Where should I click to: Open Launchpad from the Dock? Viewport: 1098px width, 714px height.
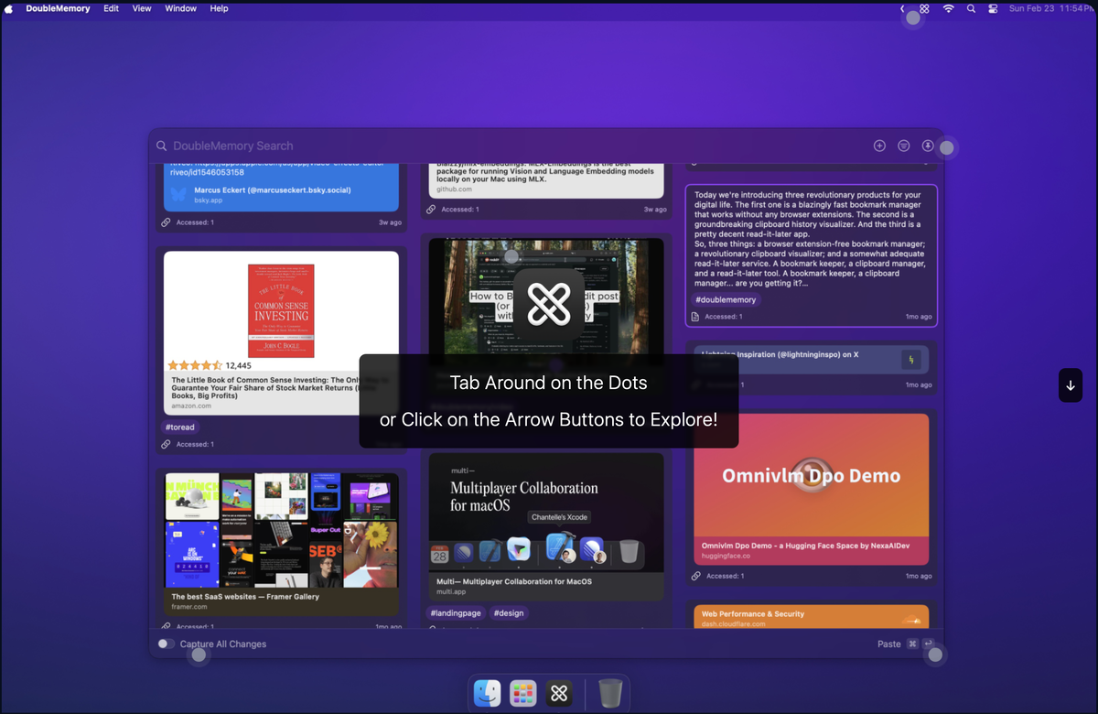[x=522, y=693]
